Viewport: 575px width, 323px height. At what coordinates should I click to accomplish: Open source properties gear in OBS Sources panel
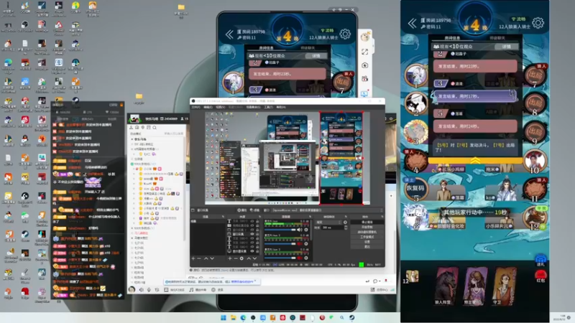[x=241, y=258]
